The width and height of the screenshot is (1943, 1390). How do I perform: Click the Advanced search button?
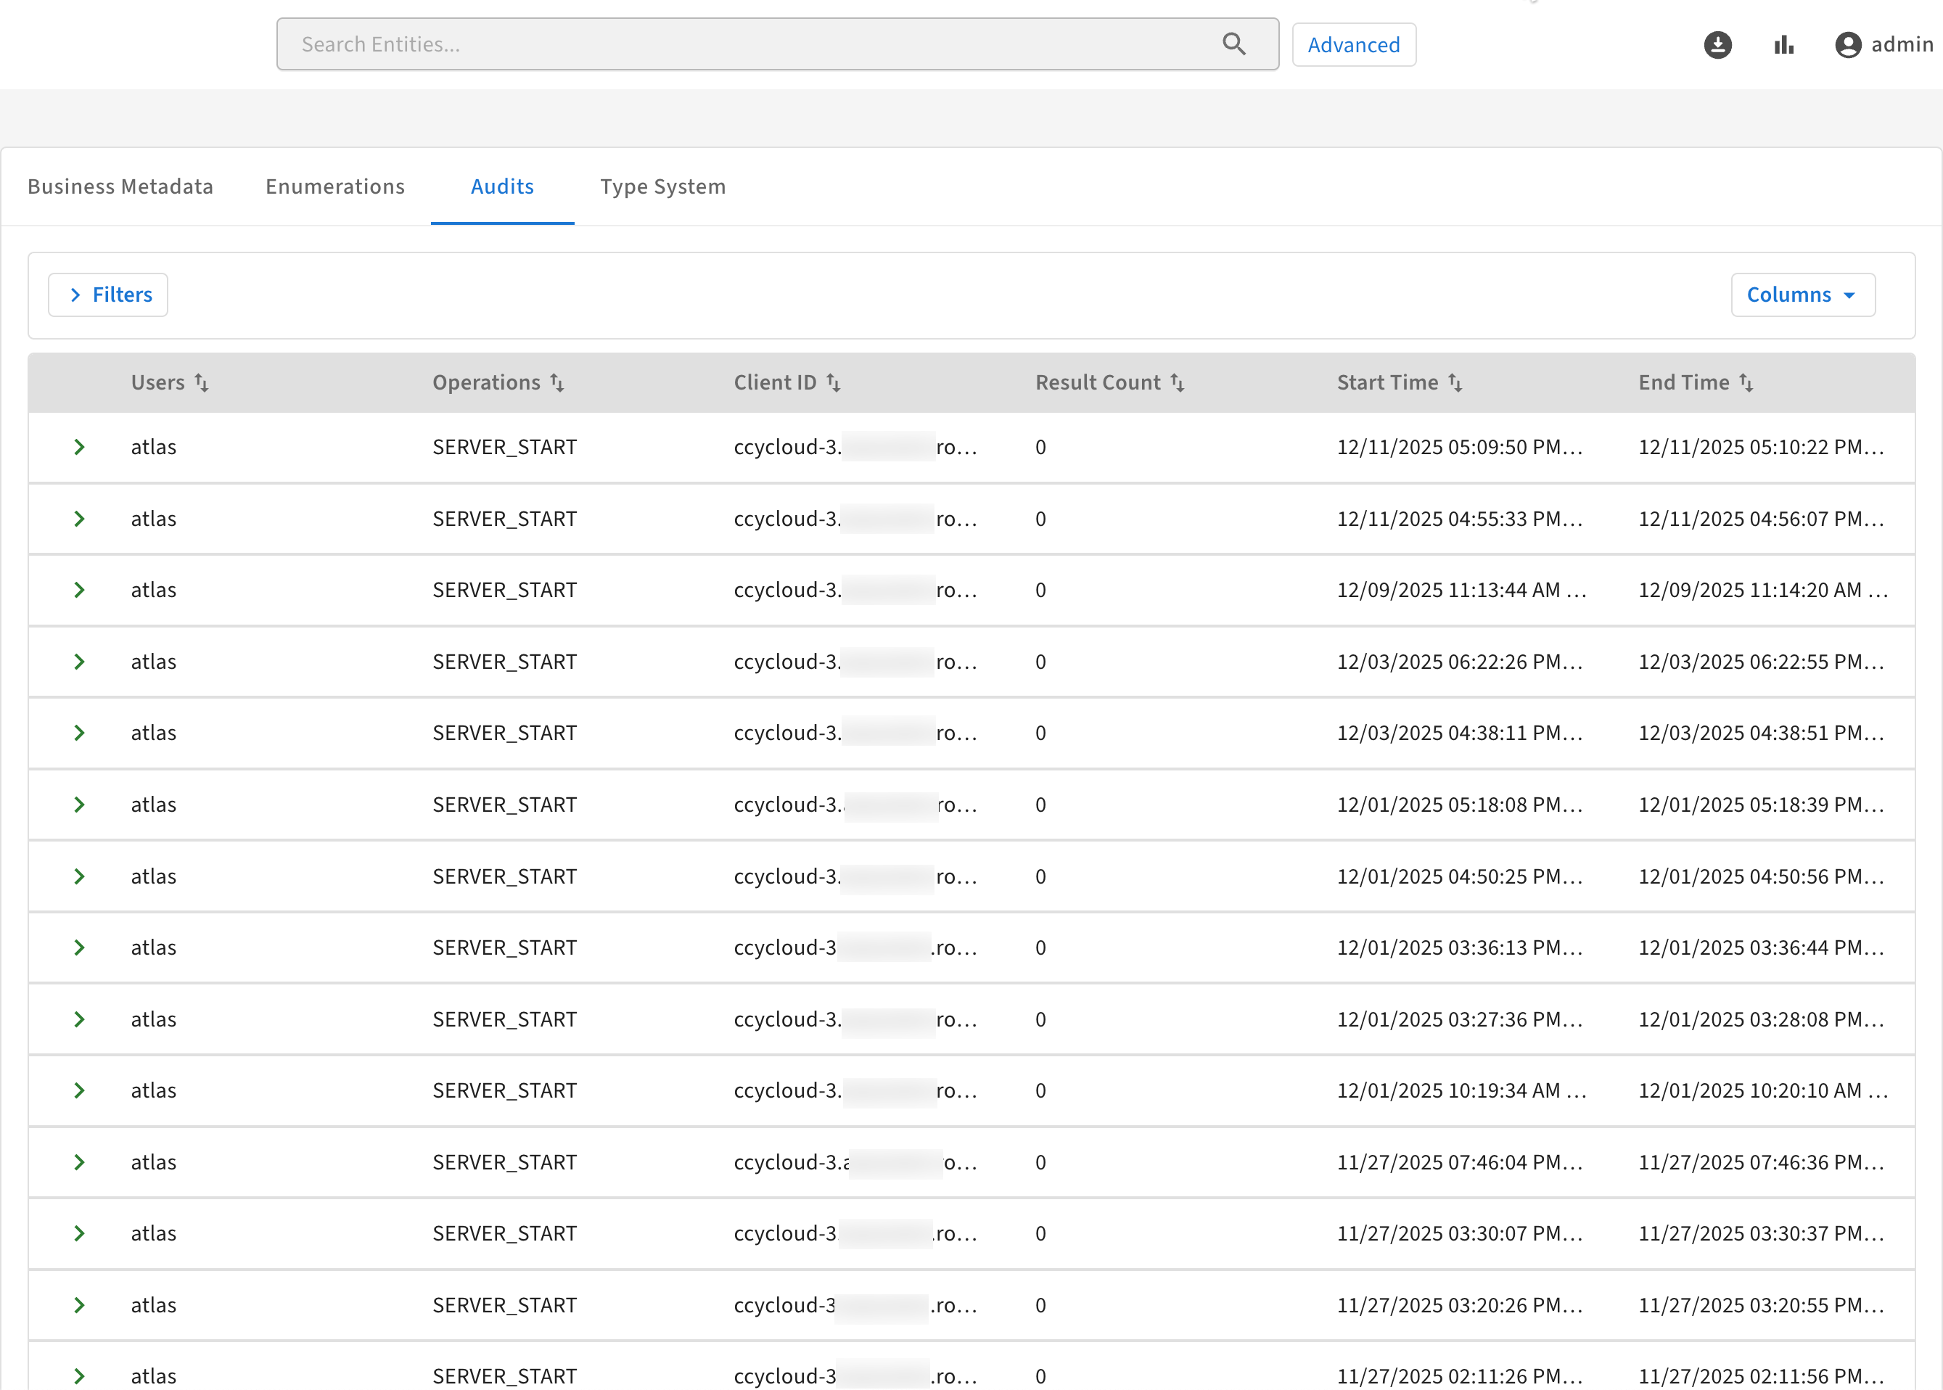[1353, 44]
